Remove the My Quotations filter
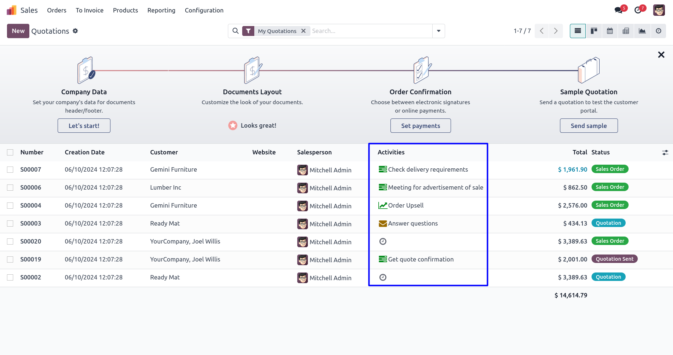Image resolution: width=673 pixels, height=355 pixels. 303,31
